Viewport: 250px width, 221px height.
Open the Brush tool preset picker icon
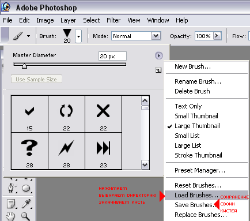[x=18, y=36]
